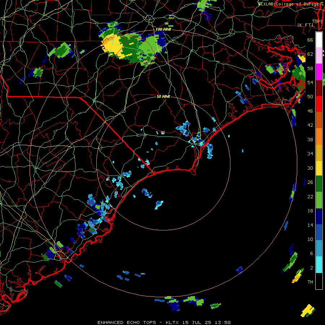This screenshot has height=325, width=325.
Task: Click the legend value "30"
Action: pos(310,168)
